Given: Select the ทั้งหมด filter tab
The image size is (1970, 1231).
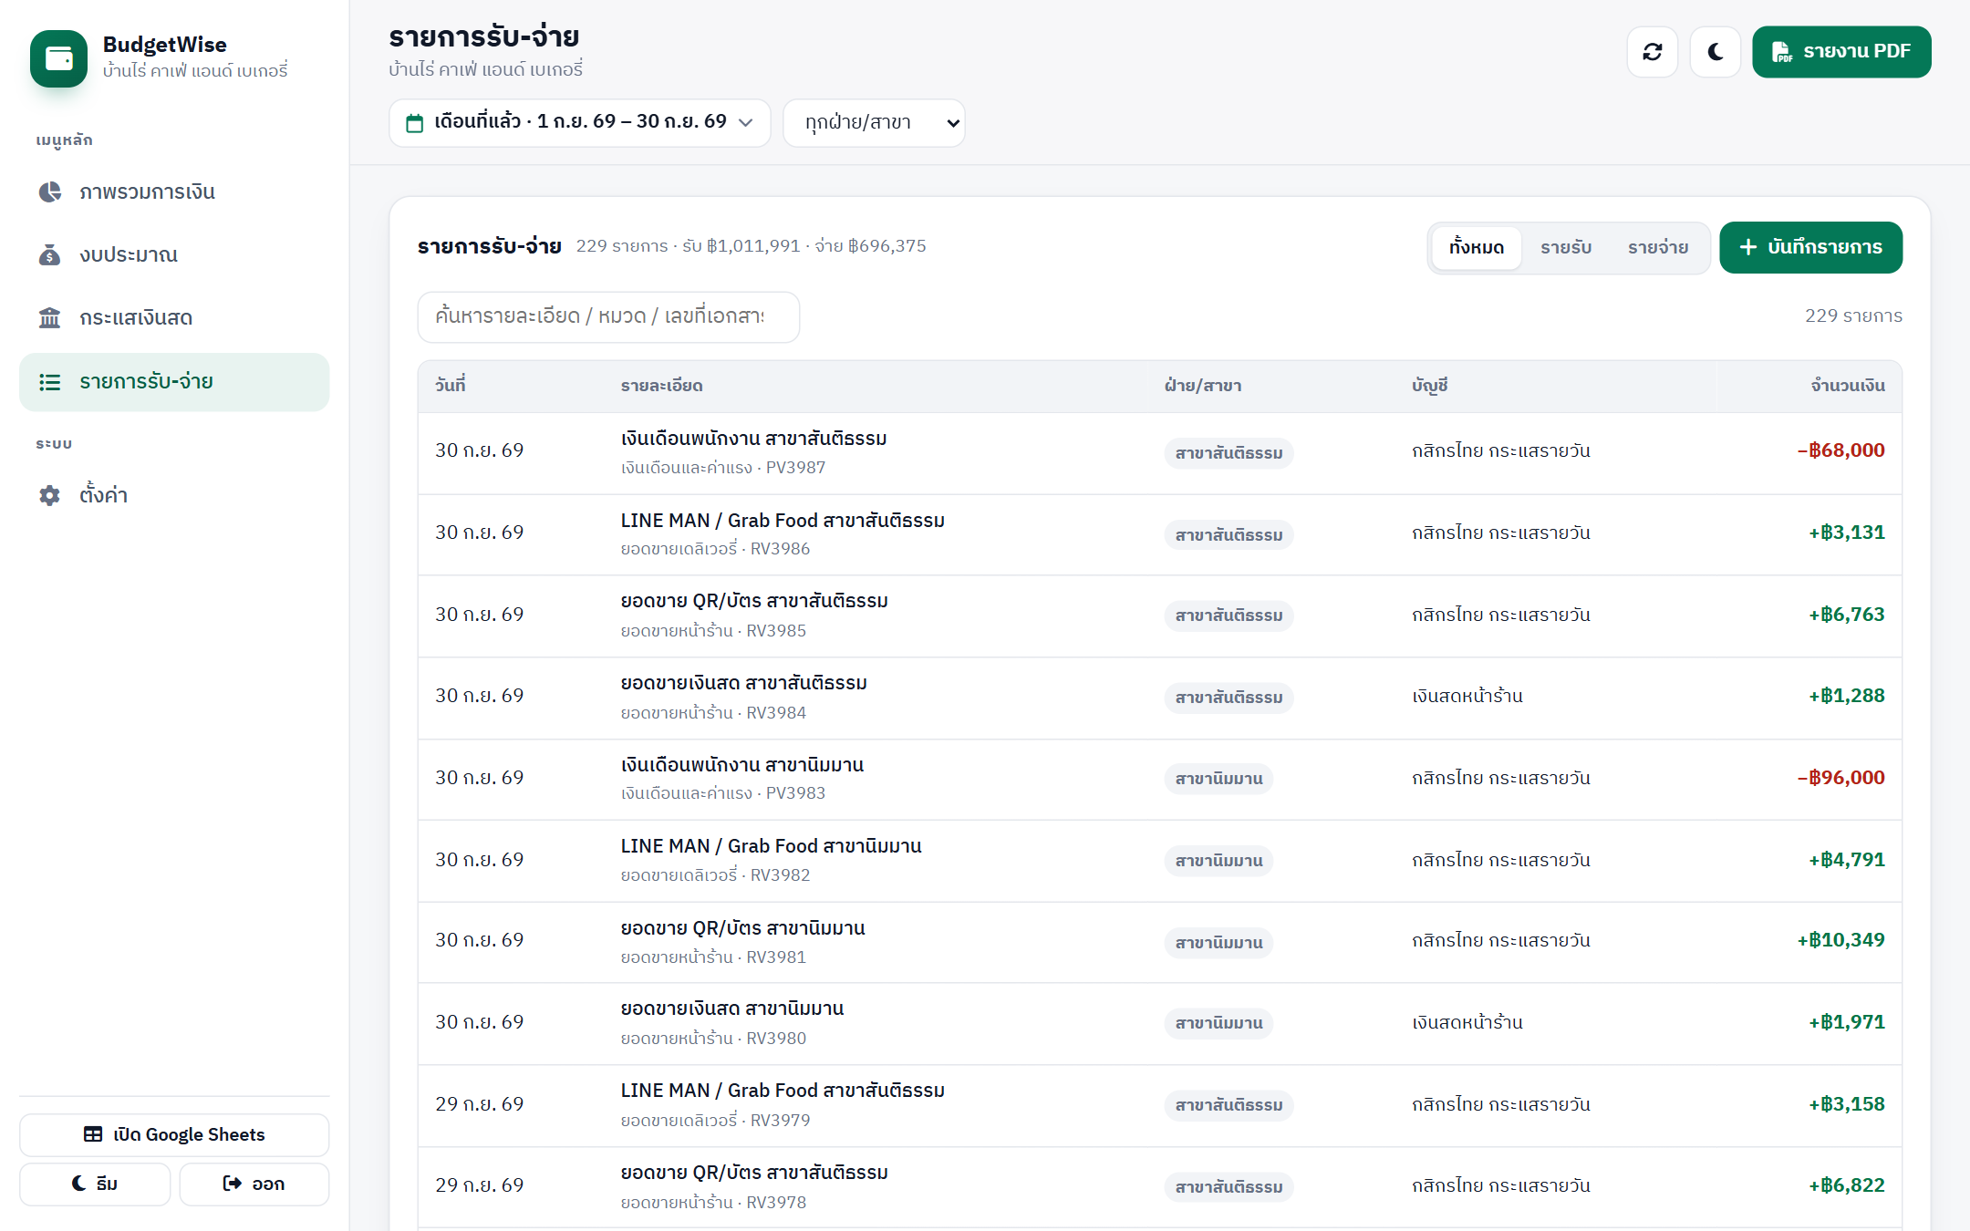Looking at the screenshot, I should 1477,247.
